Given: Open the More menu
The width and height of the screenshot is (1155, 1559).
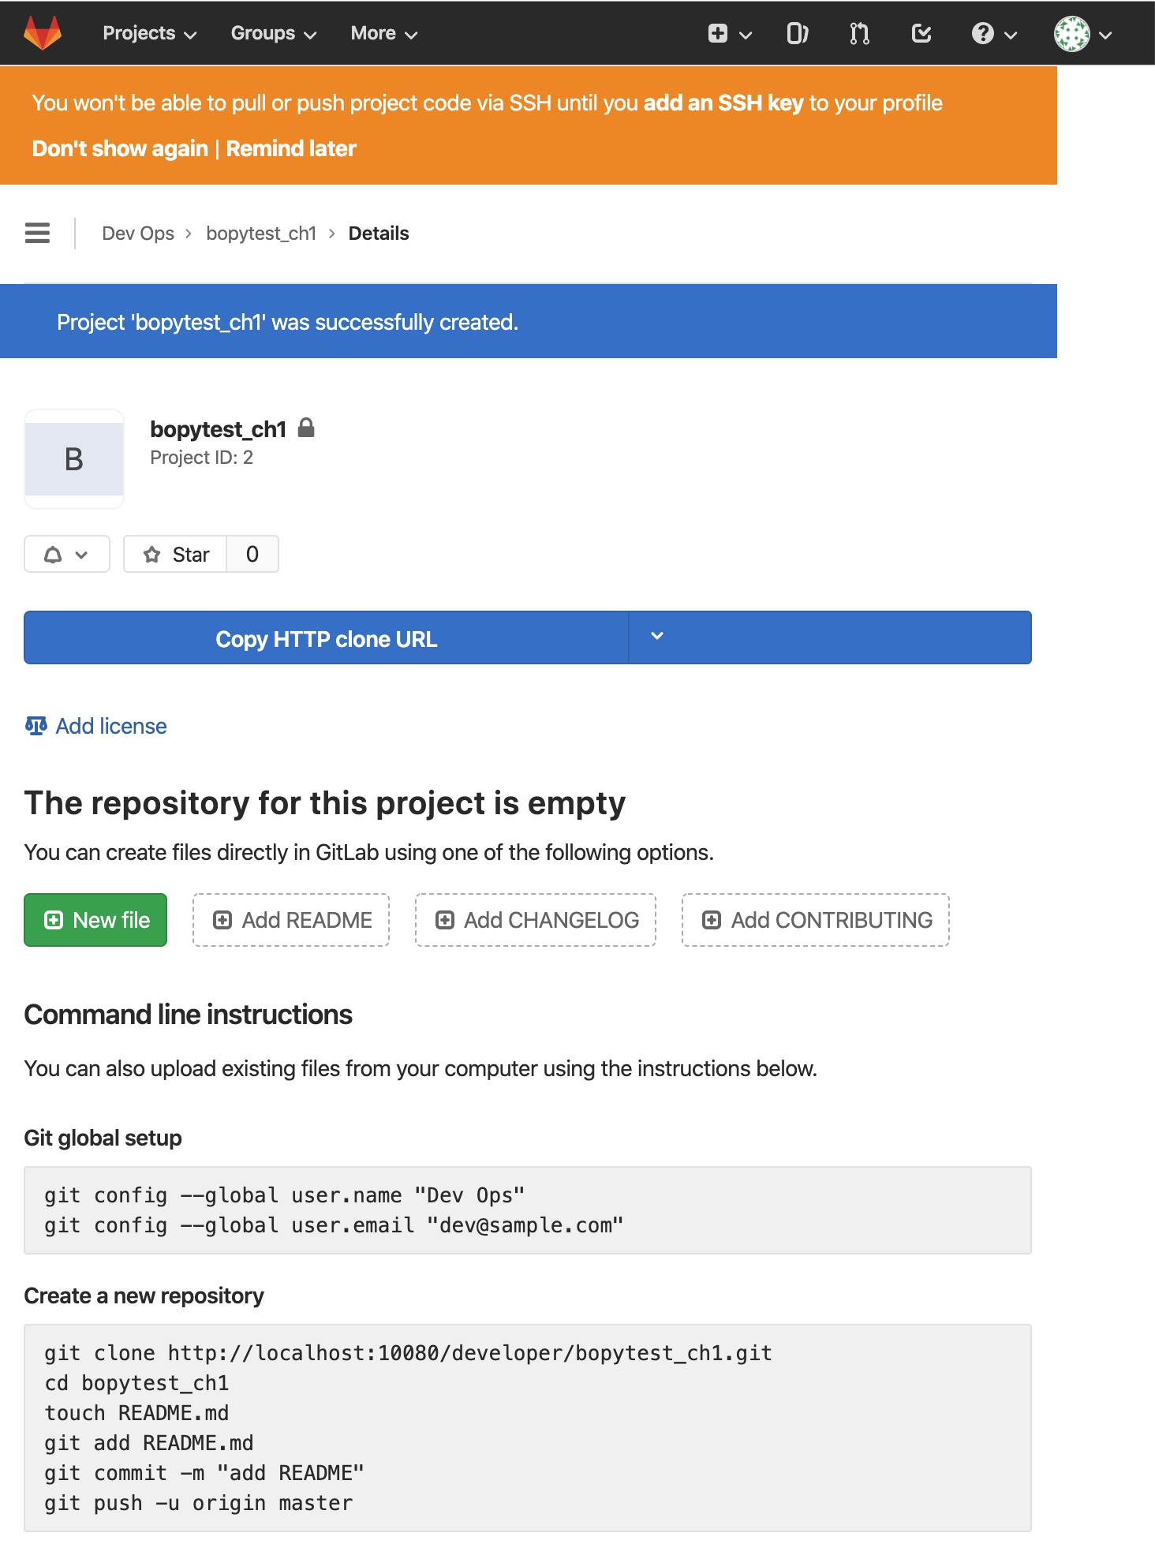Looking at the screenshot, I should click(383, 33).
